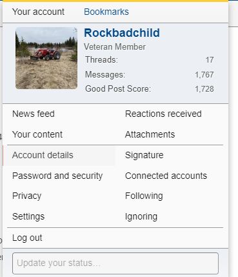Image resolution: width=238 pixels, height=277 pixels.
Task: Go to Your content
Action: coord(37,134)
